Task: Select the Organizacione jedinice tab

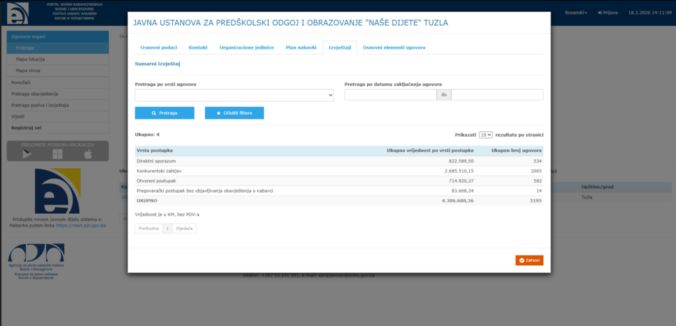Action: [246, 48]
